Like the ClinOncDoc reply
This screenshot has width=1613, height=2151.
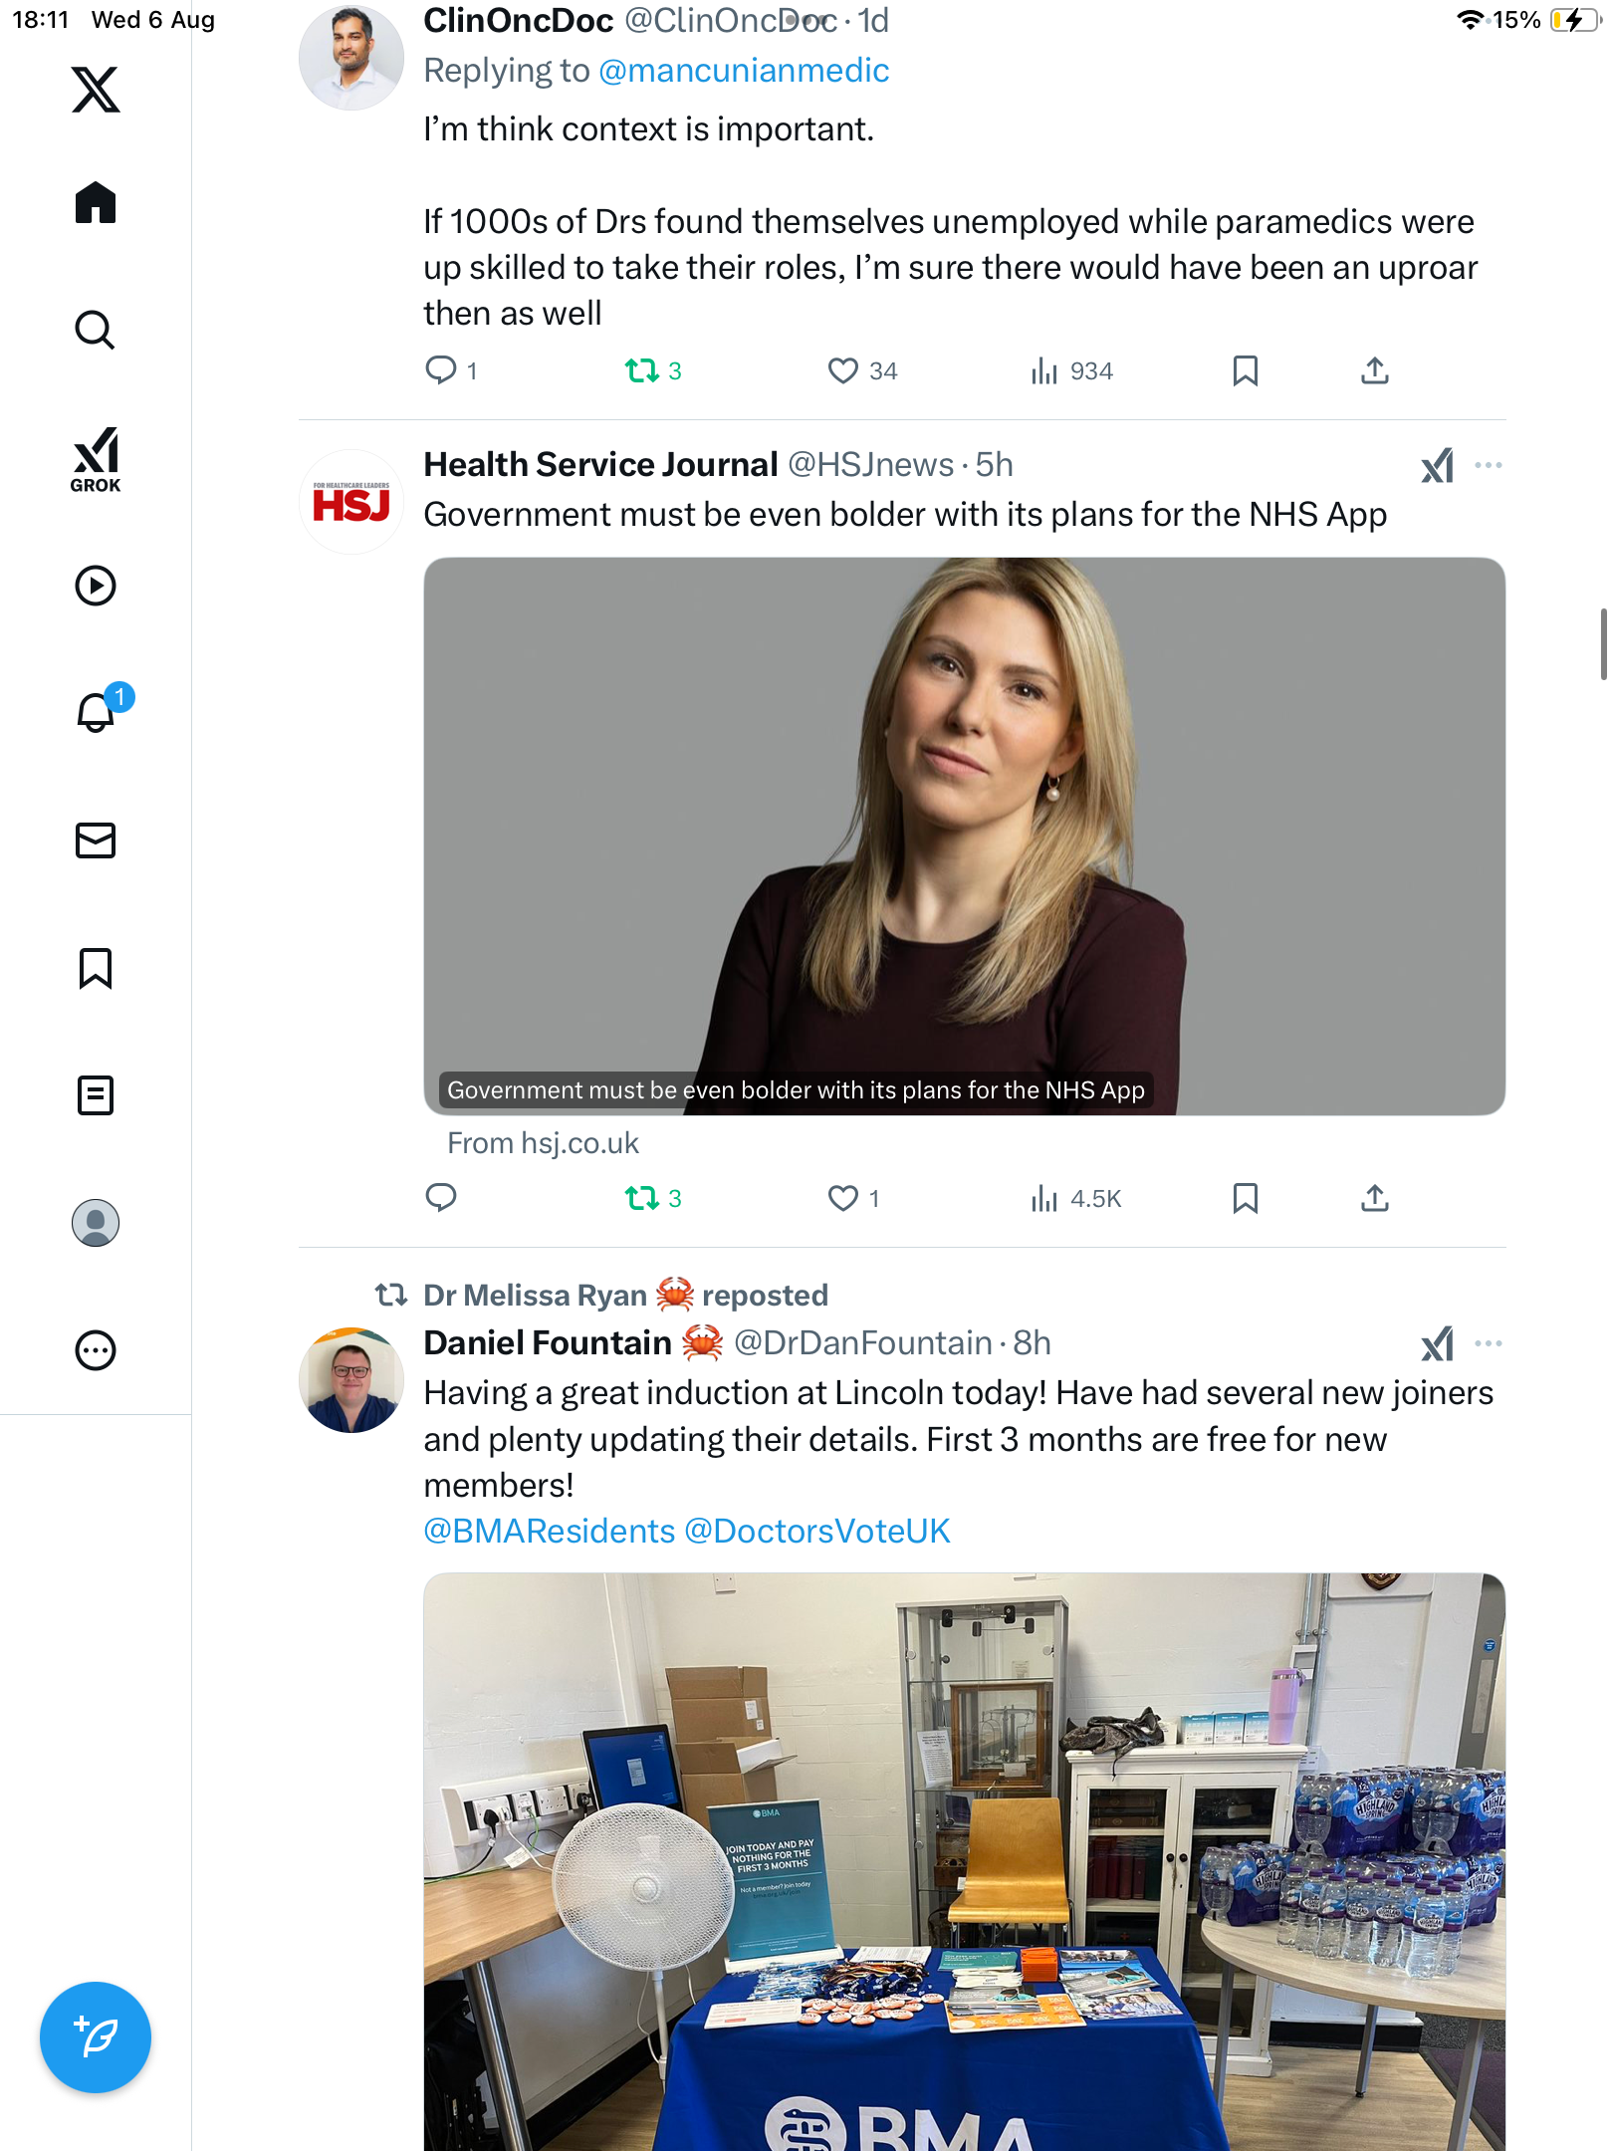click(x=842, y=371)
